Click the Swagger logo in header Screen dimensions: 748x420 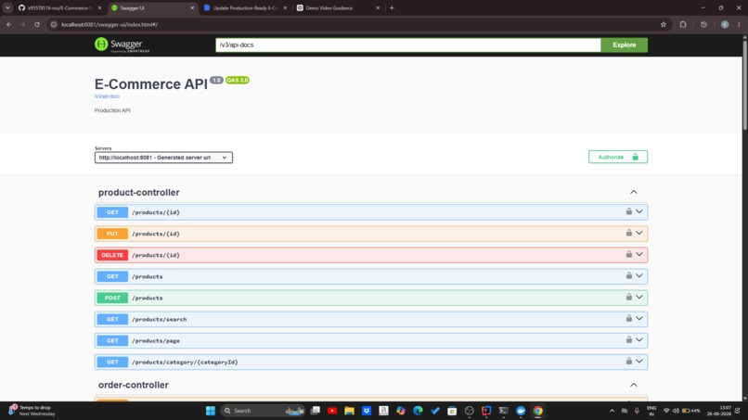pyautogui.click(x=123, y=45)
